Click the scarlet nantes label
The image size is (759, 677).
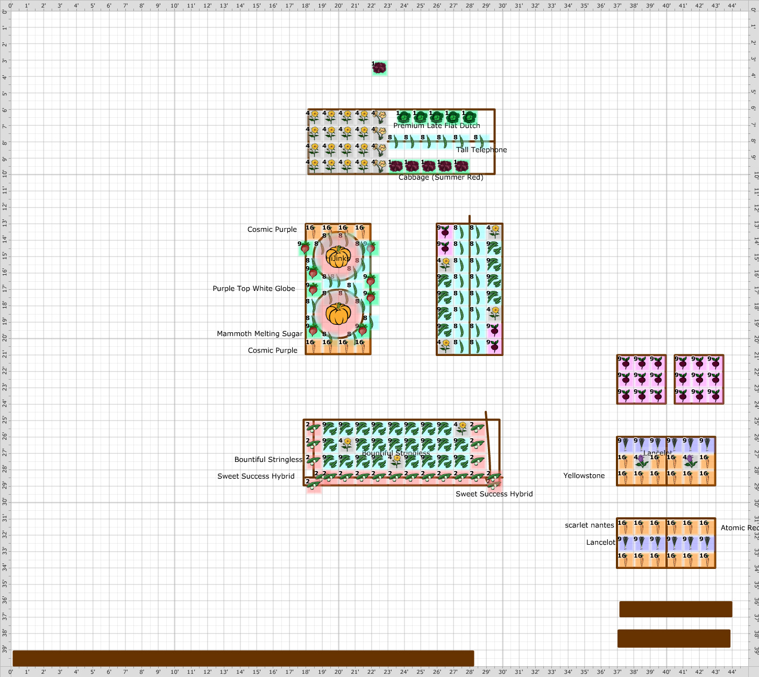point(590,525)
